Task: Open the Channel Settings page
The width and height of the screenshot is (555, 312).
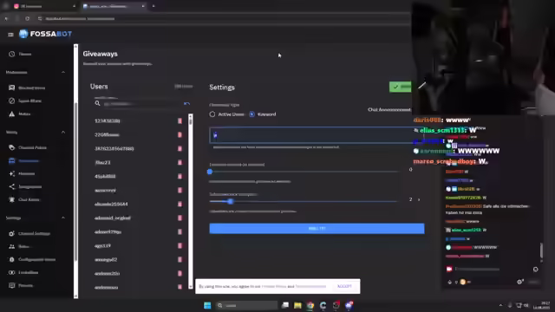Action: click(x=34, y=233)
